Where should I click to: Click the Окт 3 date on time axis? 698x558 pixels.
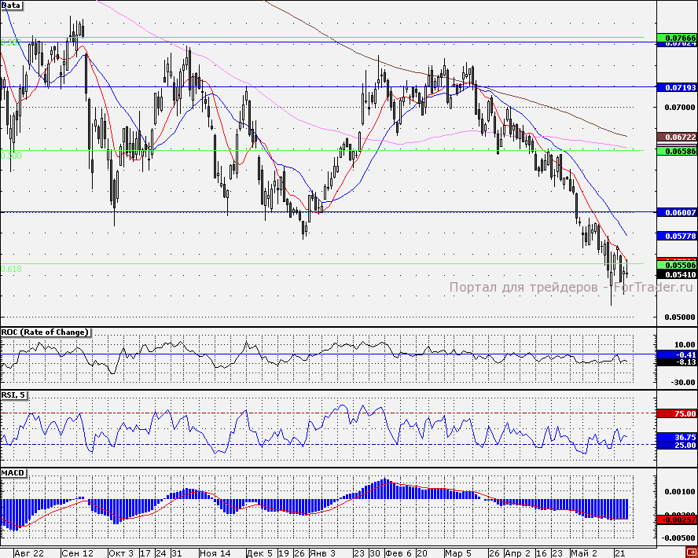(123, 553)
